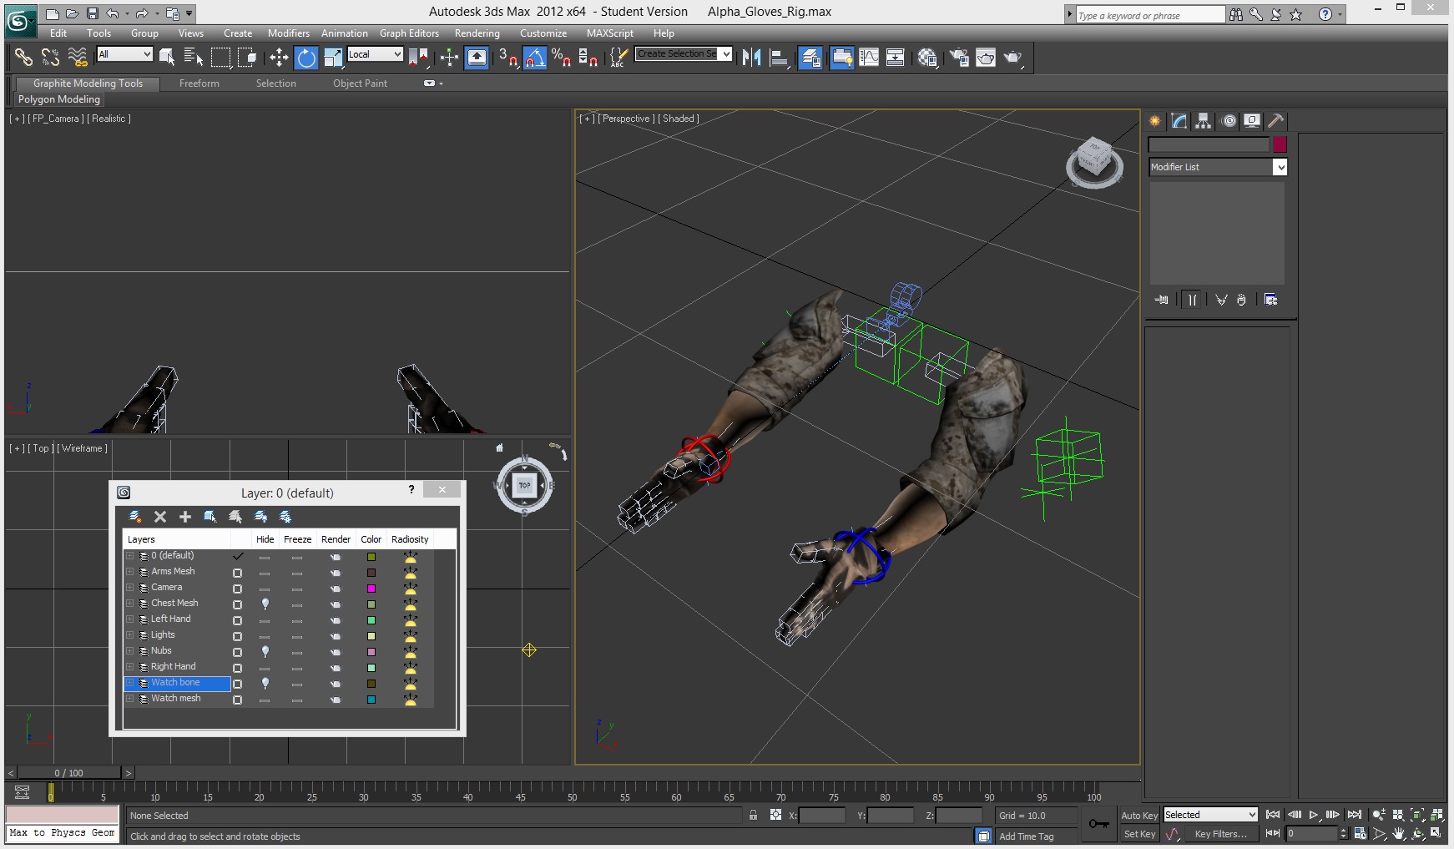Open the Material Editor teapot icon
Viewport: 1454px width, 849px height.
tap(928, 58)
